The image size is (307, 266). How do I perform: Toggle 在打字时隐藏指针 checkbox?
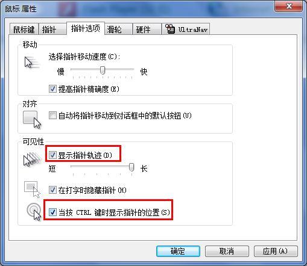click(52, 190)
